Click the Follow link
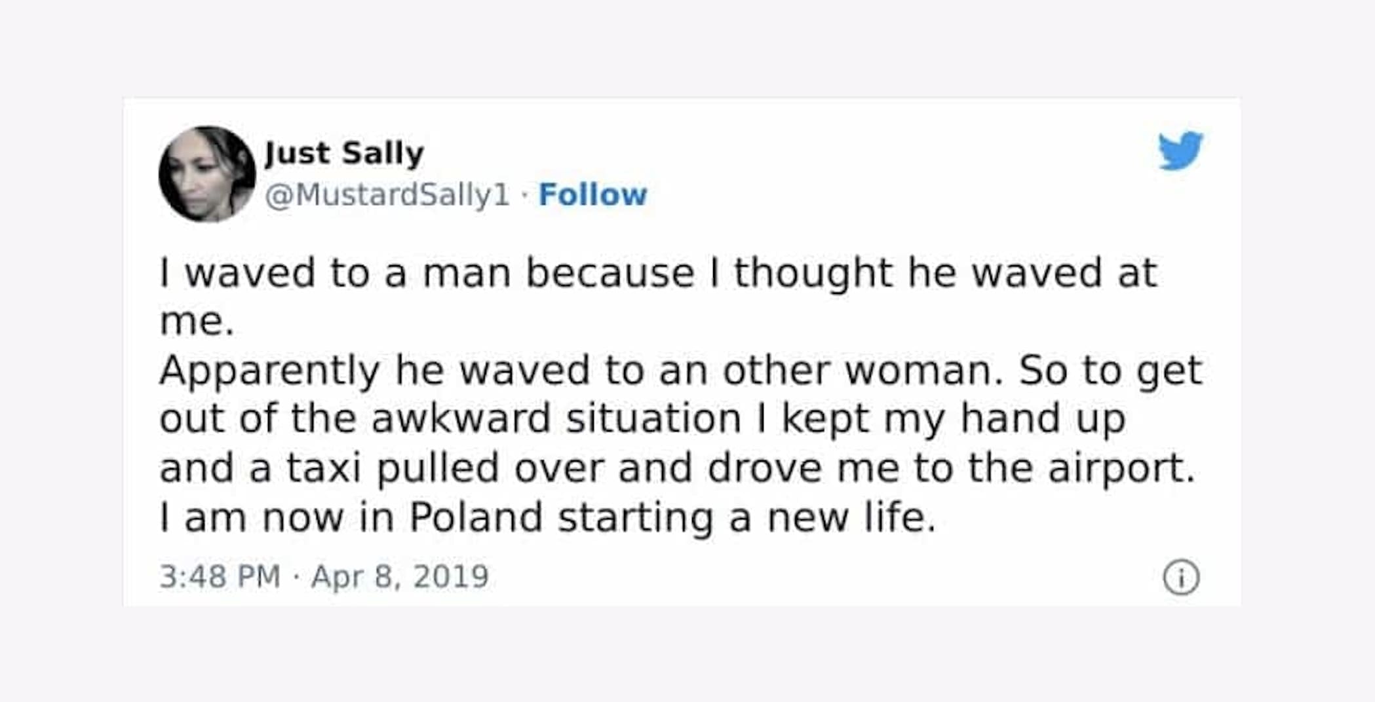 click(592, 195)
